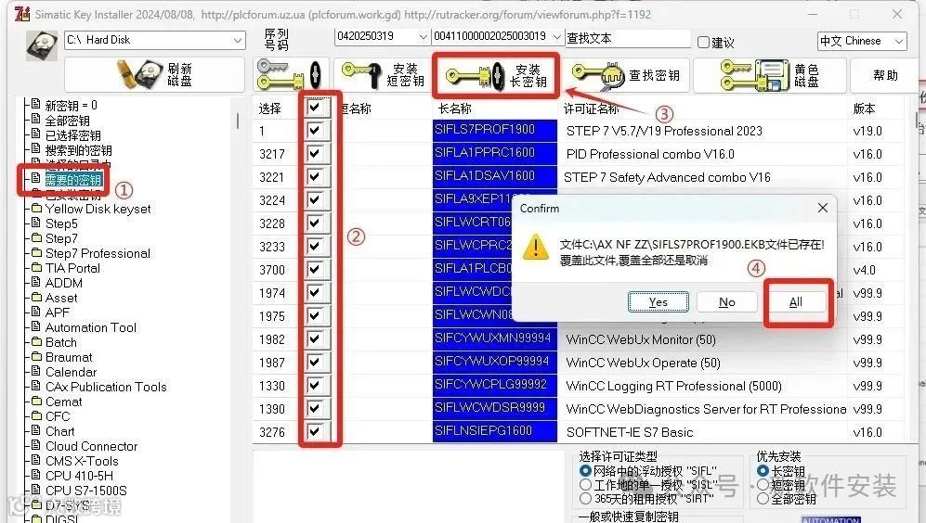Open the 中文 Chinese language dropdown
Image resolution: width=926 pixels, height=523 pixels.
(x=899, y=42)
